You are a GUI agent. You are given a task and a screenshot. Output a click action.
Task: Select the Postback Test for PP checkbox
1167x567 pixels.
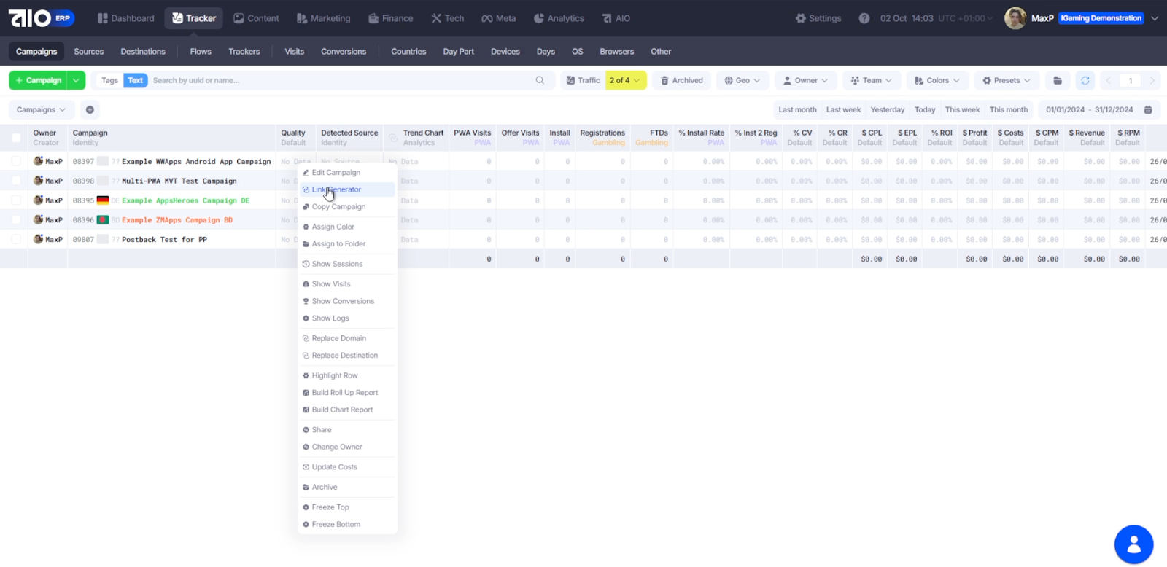(16, 239)
